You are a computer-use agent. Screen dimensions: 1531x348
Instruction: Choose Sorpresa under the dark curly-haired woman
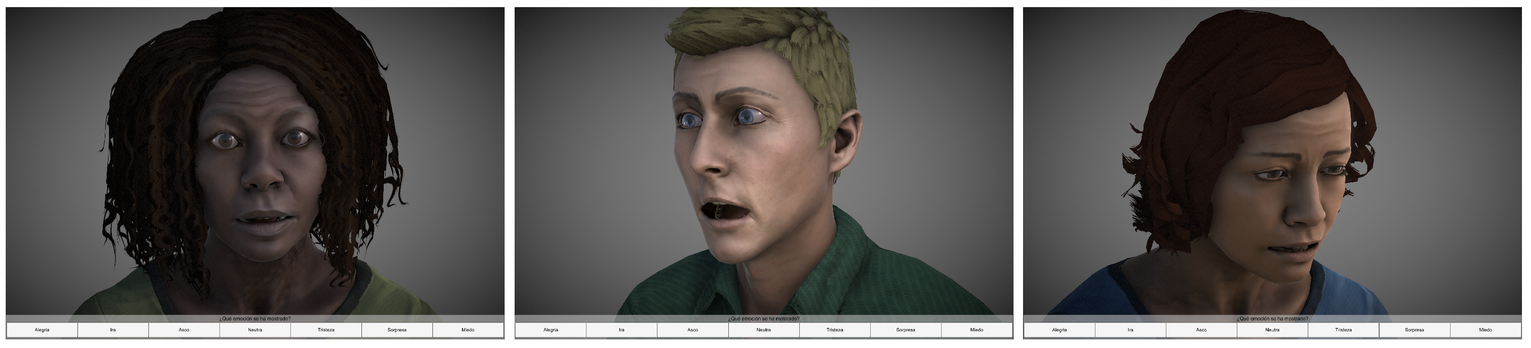397,329
